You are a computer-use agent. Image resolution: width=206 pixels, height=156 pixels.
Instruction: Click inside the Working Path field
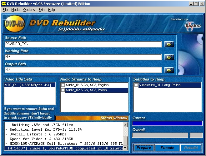[83, 57]
